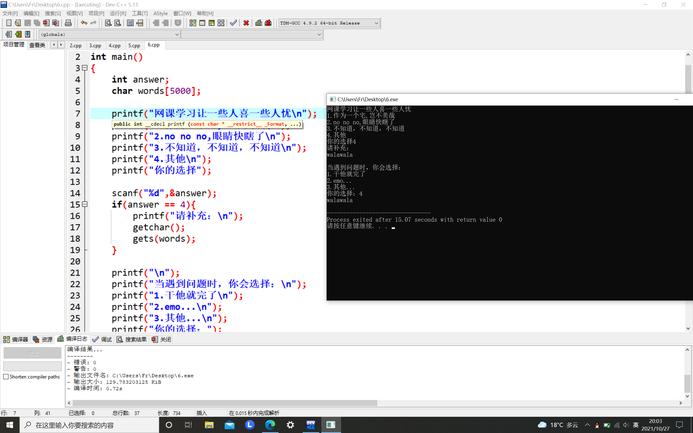Open the empty function list dropdown
The width and height of the screenshot is (693, 433).
pos(319,34)
